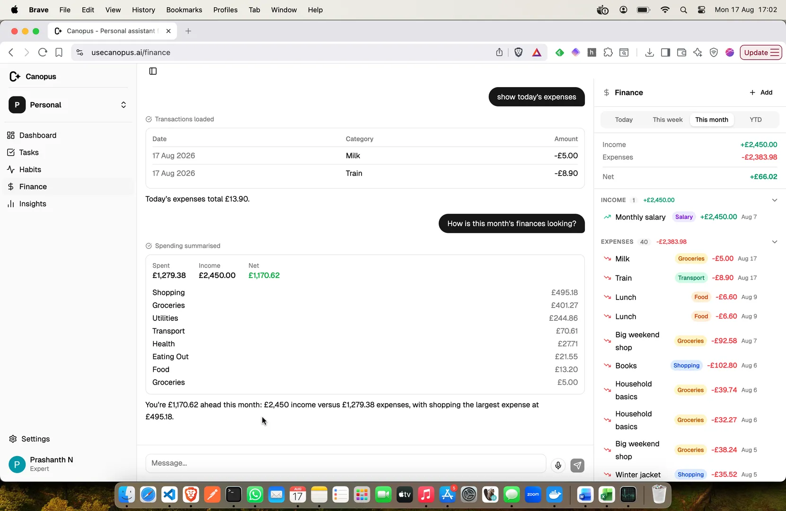Screen dimensions: 786x511
Task: Switch to the Today tab
Action: coord(624,120)
